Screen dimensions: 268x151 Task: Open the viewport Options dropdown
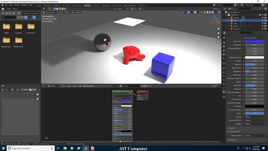[x=216, y=9]
